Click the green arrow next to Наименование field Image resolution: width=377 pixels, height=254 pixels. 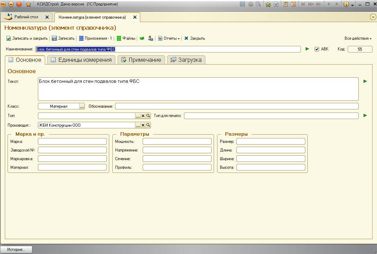point(307,49)
